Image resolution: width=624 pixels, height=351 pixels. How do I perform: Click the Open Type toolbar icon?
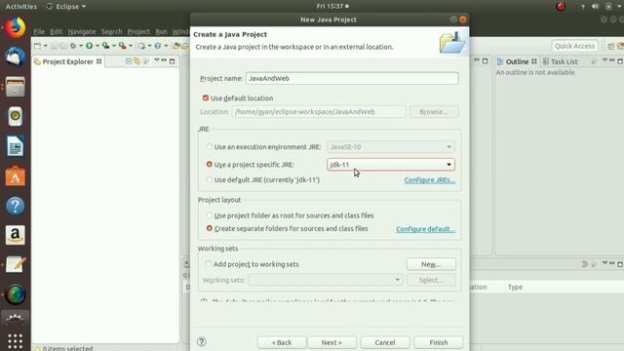pos(176,46)
